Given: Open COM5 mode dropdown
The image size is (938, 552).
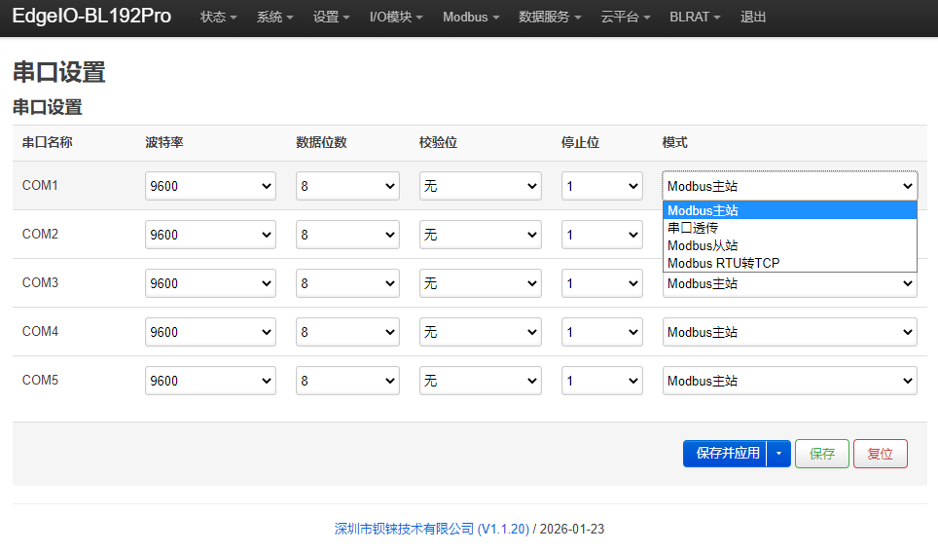Looking at the screenshot, I should [790, 381].
